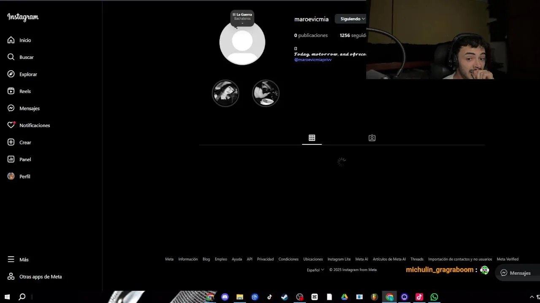Screen dimensions: 540x303
Task: Open Otras apps de Meta
Action: tap(35, 276)
